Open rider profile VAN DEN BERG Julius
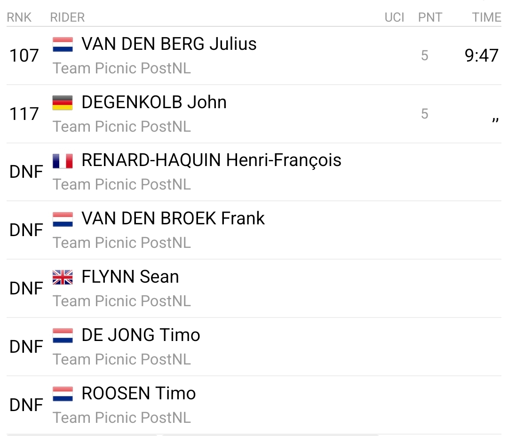Viewport: 508px width, 436px height. [169, 44]
